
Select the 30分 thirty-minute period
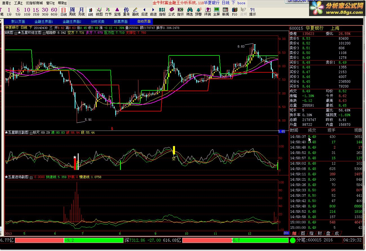pyautogui.click(x=45, y=12)
